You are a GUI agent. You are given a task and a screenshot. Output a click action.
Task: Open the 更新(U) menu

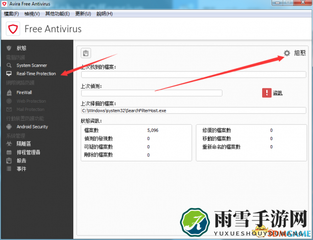click(83, 14)
